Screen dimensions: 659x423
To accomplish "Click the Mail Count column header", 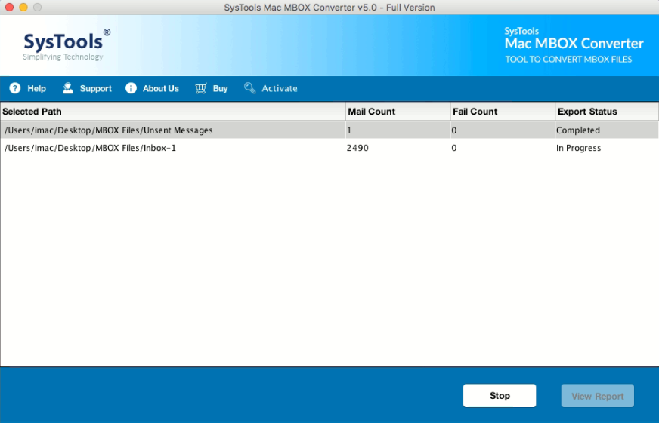I will (398, 112).
